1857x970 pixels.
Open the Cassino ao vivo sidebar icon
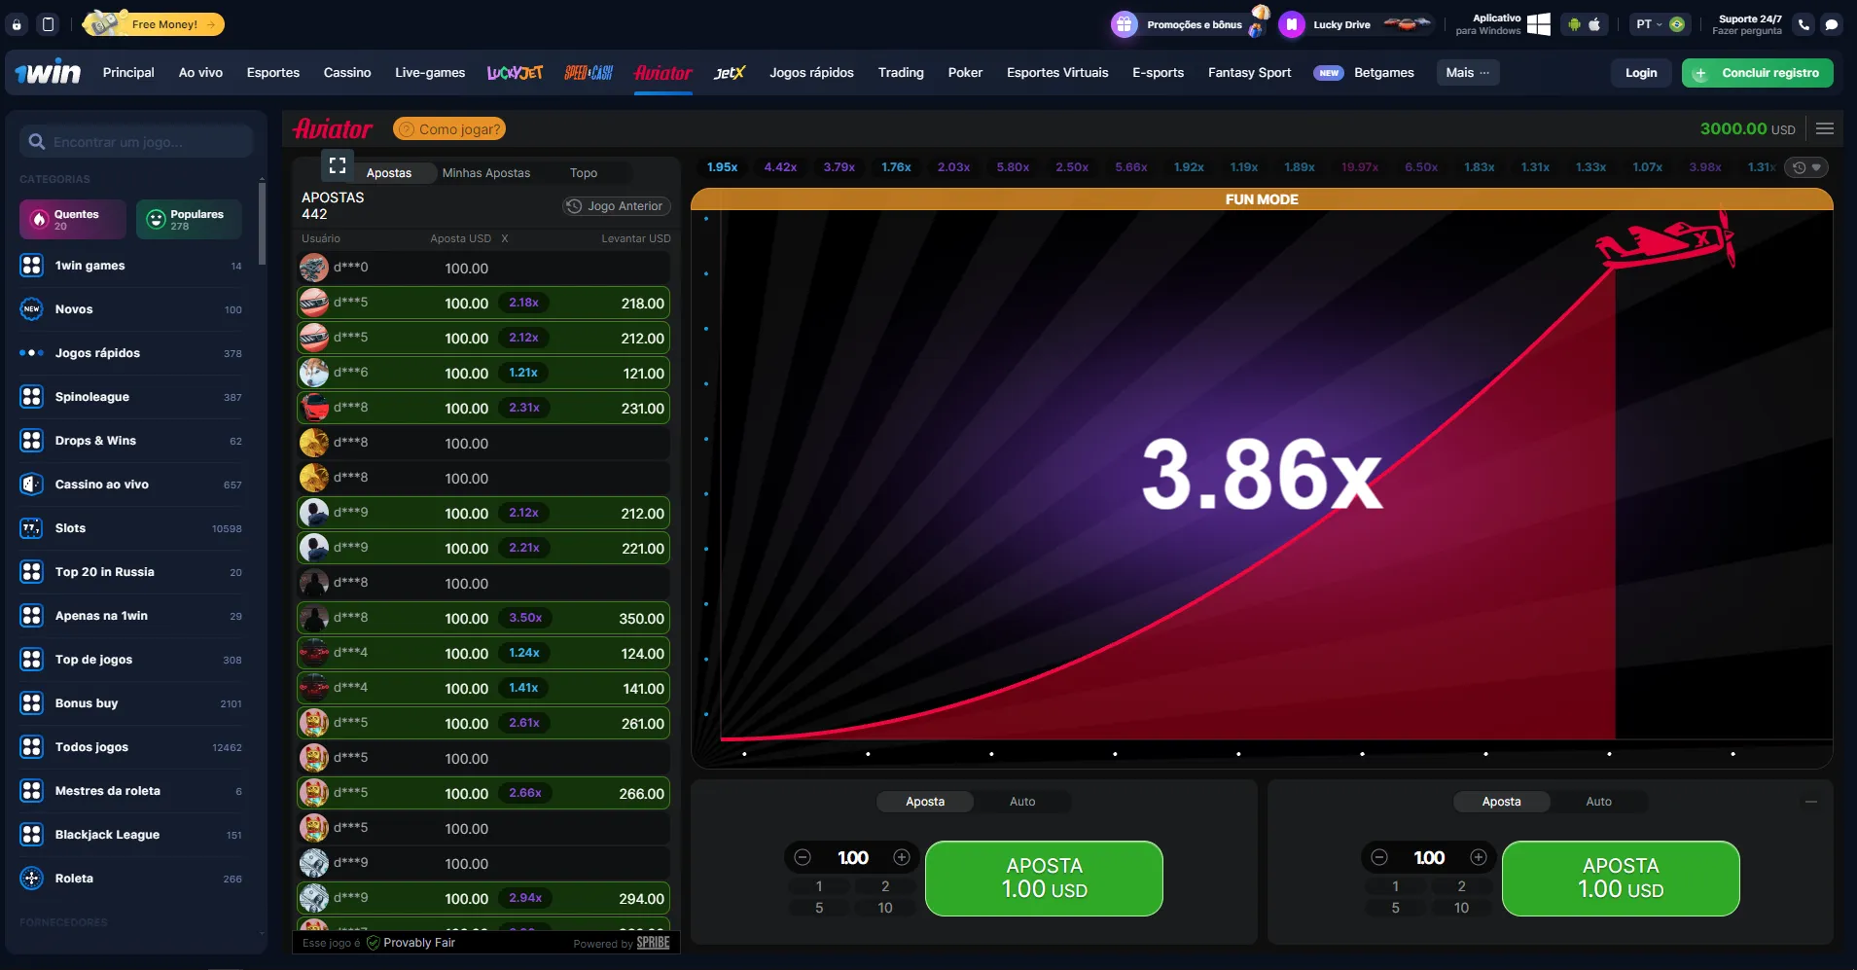pyautogui.click(x=31, y=485)
